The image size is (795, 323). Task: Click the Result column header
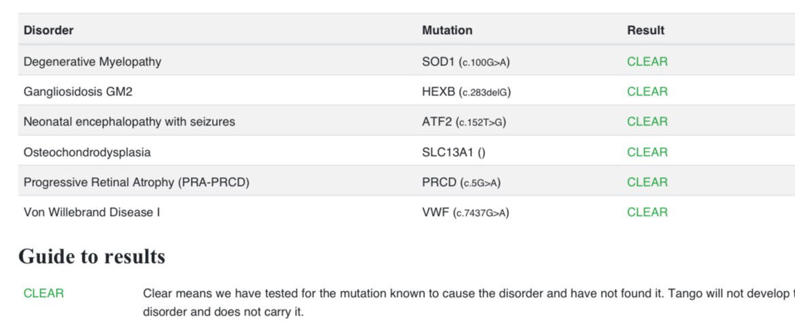coord(645,31)
